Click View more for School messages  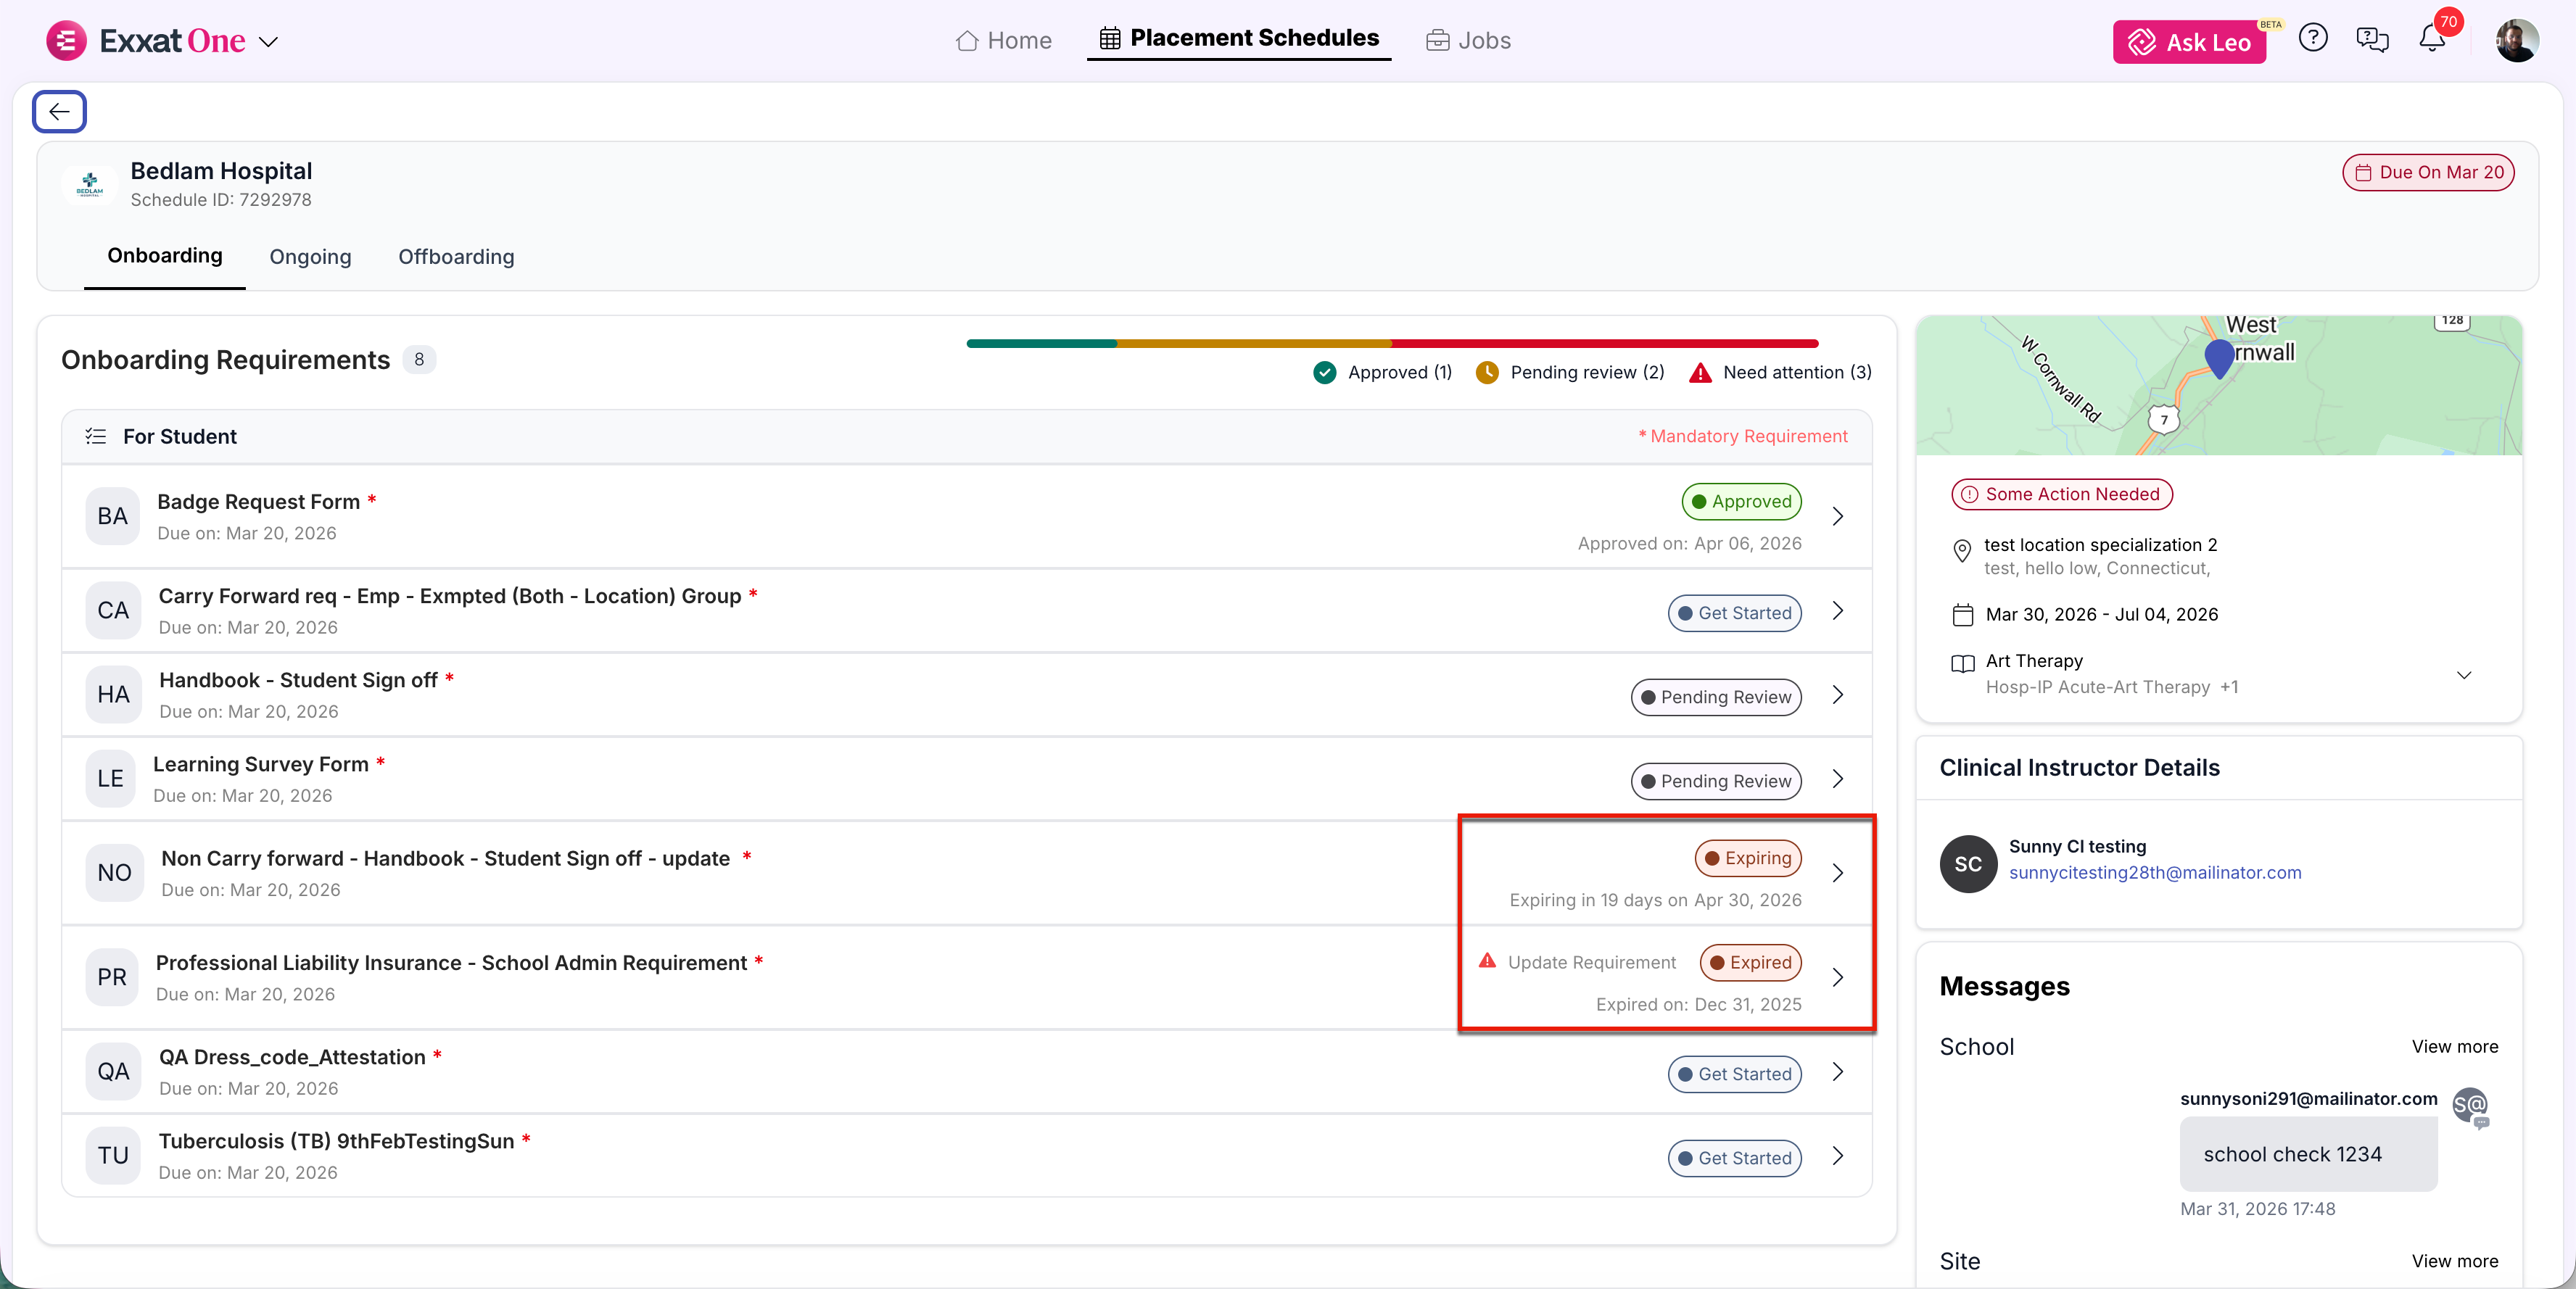2454,1046
